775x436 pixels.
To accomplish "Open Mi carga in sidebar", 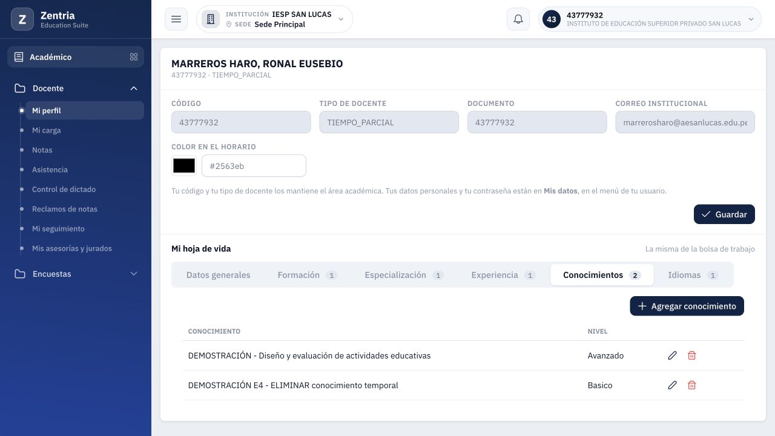I will [x=46, y=130].
